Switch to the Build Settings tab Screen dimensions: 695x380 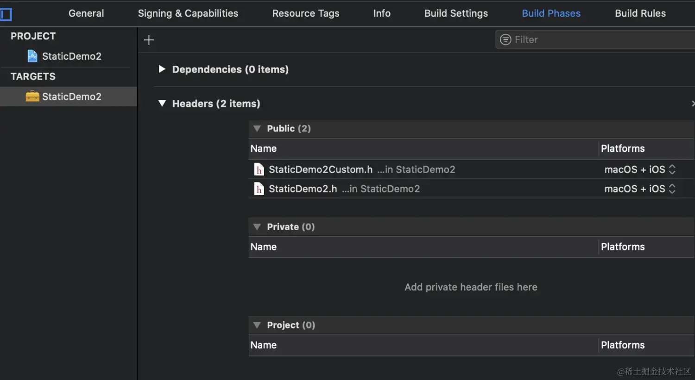456,13
